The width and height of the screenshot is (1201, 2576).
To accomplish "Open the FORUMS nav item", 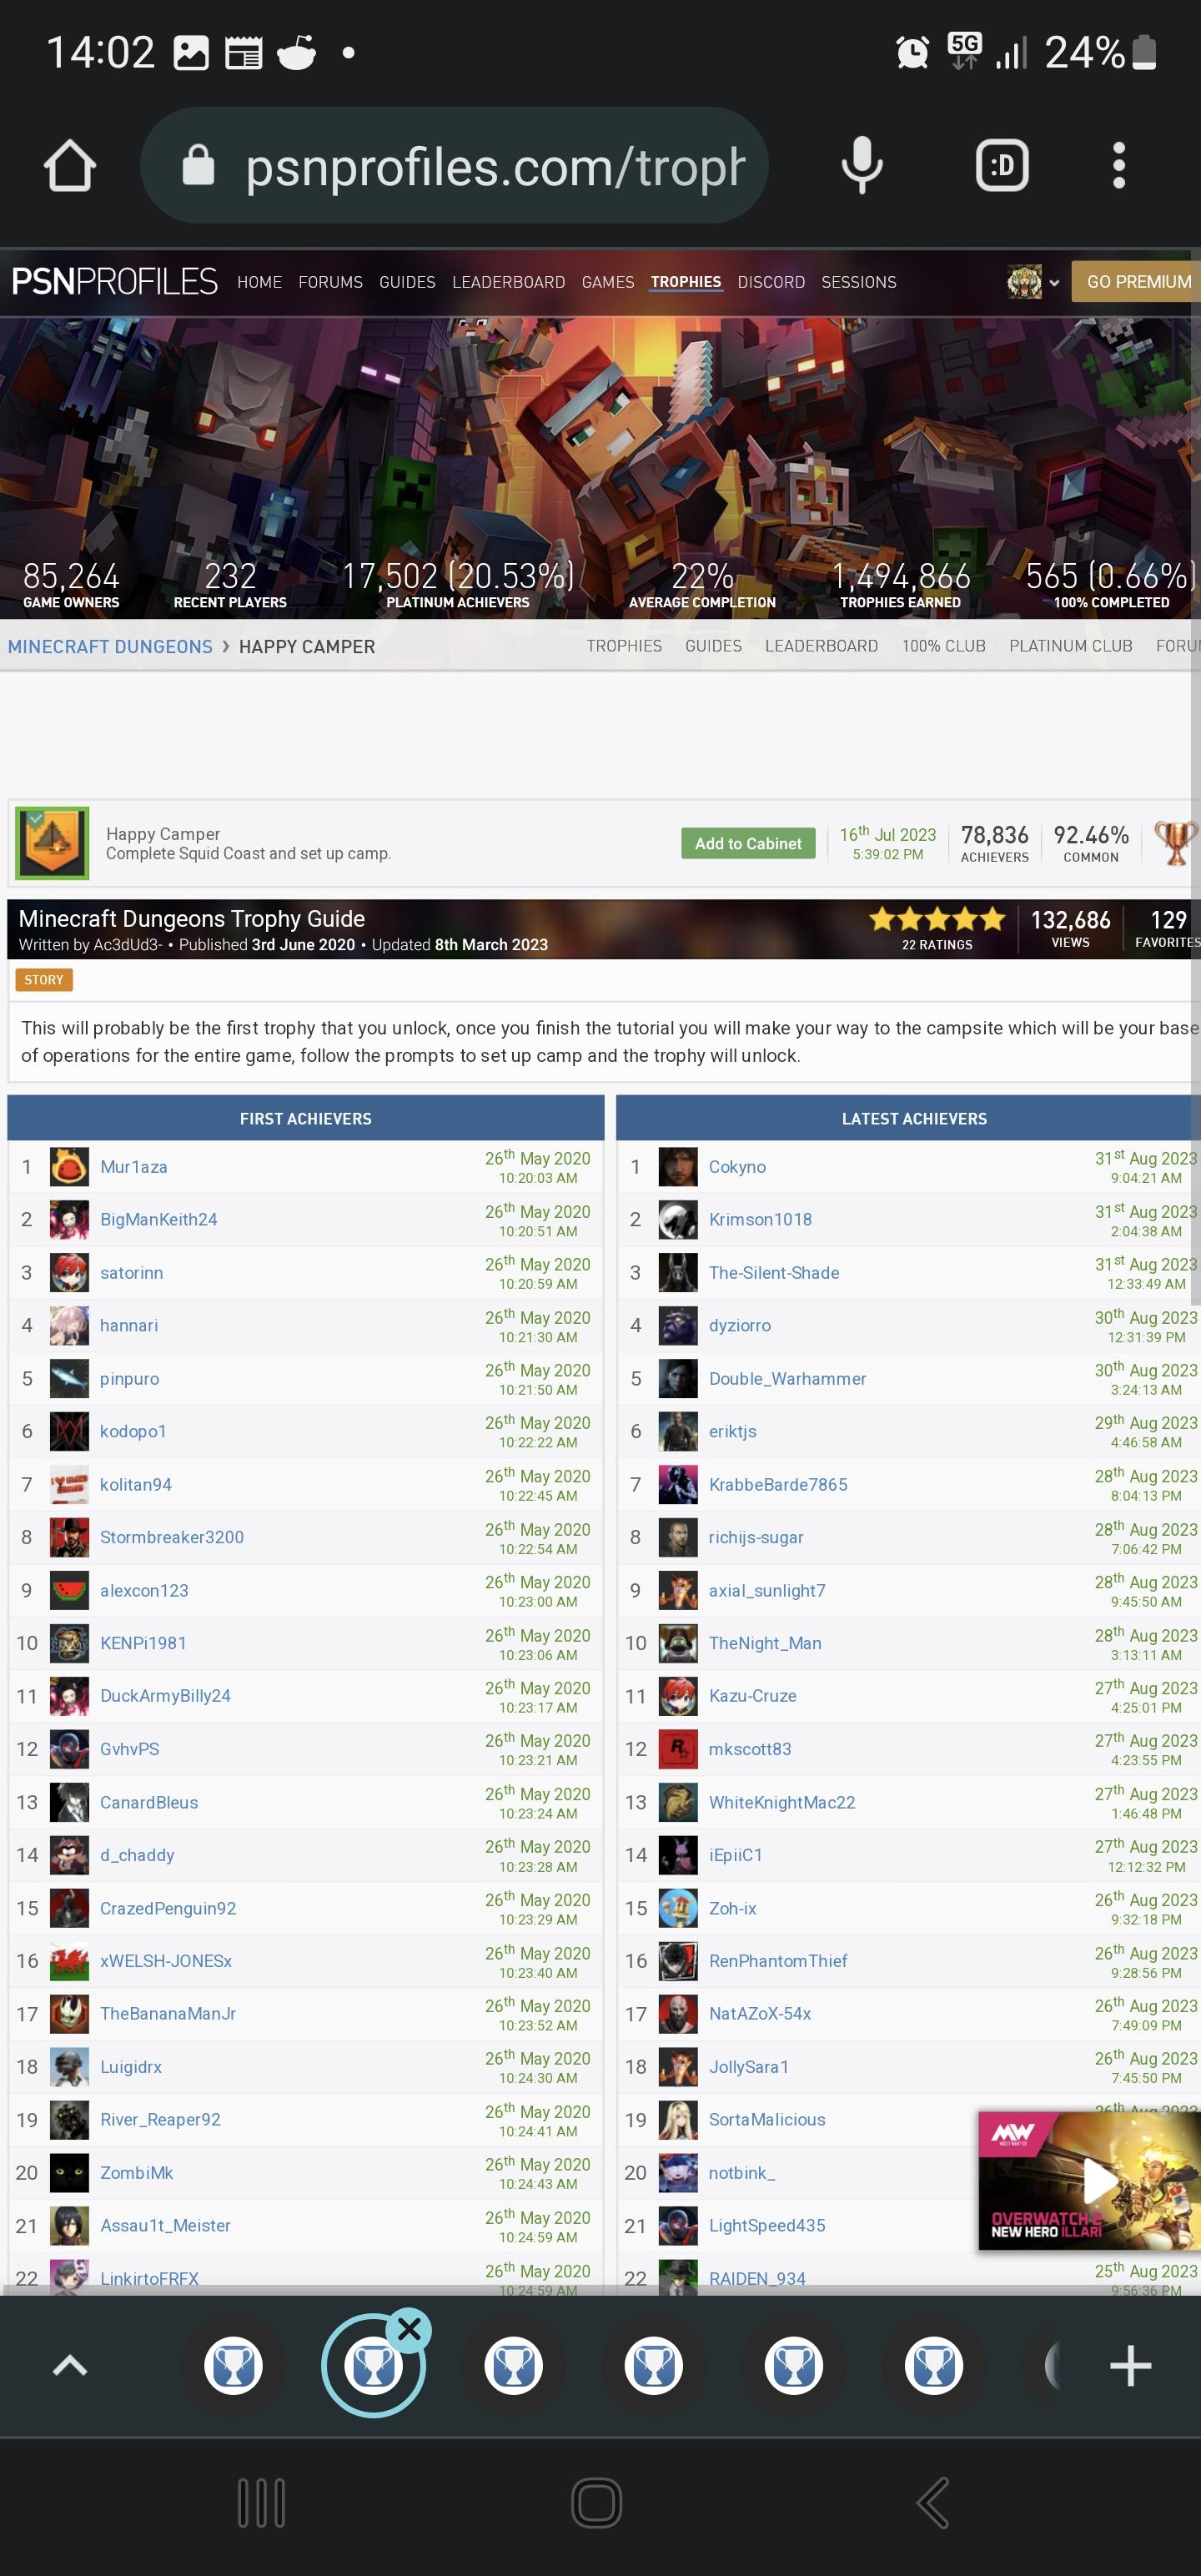I will click(x=330, y=282).
